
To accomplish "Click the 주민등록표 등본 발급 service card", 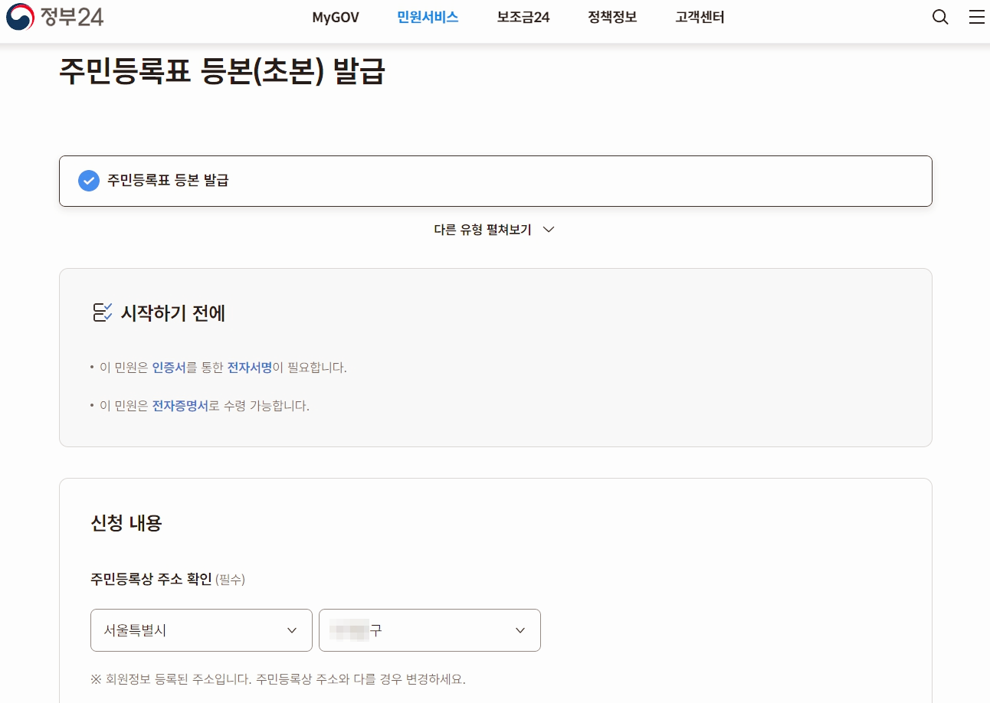I will point(495,181).
